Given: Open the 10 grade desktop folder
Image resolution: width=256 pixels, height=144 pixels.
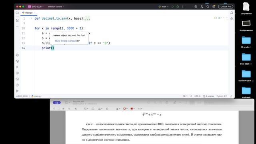Looking at the screenshot, I should [x=246, y=42].
